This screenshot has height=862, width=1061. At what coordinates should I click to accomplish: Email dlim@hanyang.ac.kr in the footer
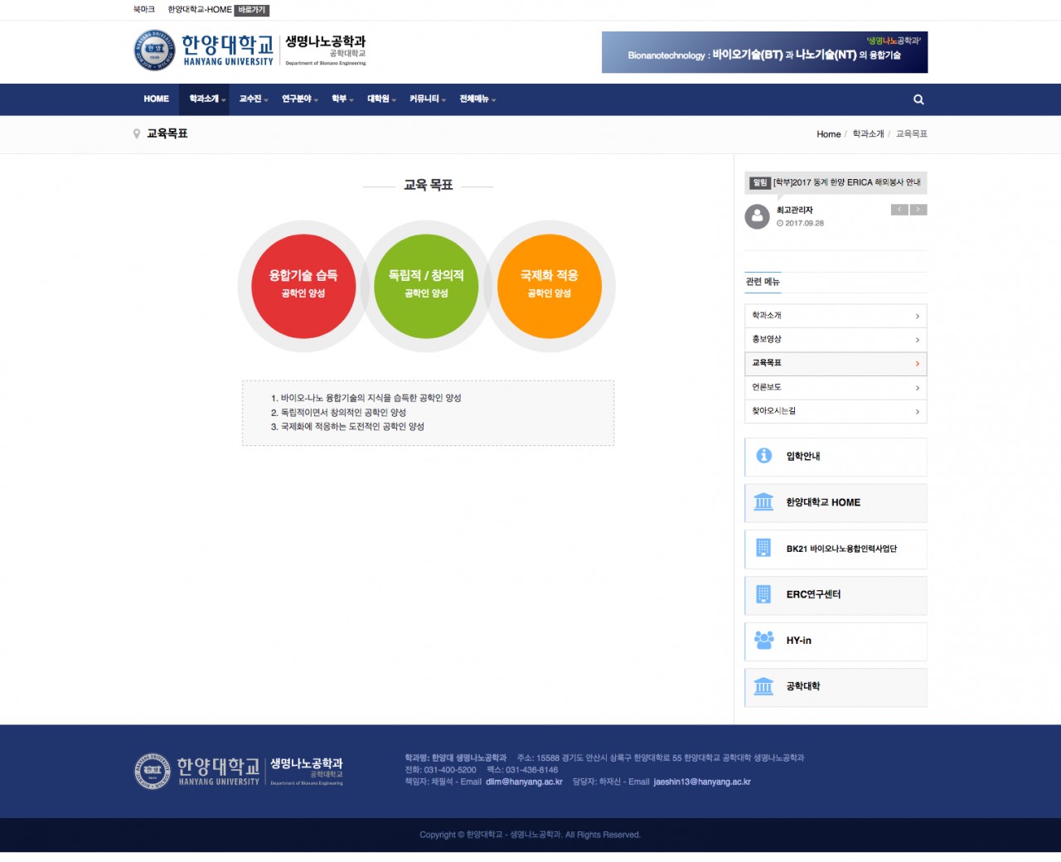pos(524,782)
